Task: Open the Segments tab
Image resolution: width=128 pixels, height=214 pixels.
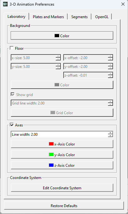Action: [79, 17]
